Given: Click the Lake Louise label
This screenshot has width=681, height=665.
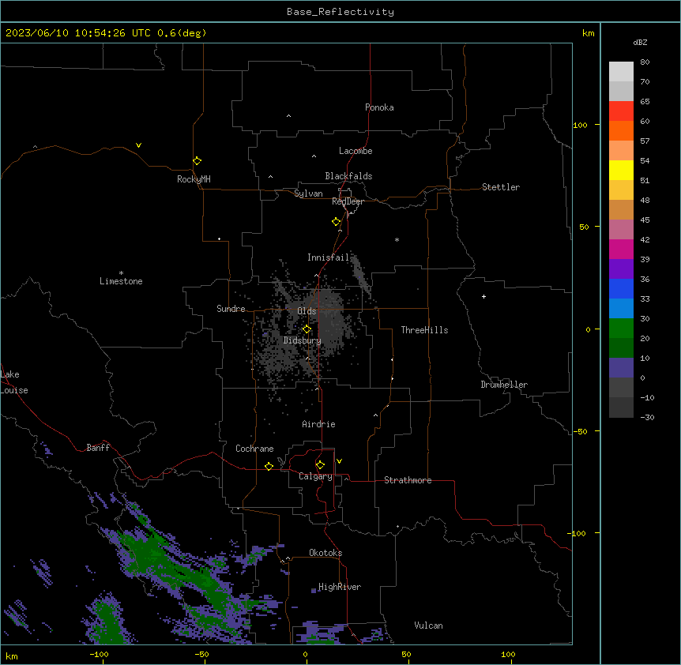Looking at the screenshot, I should (x=14, y=382).
